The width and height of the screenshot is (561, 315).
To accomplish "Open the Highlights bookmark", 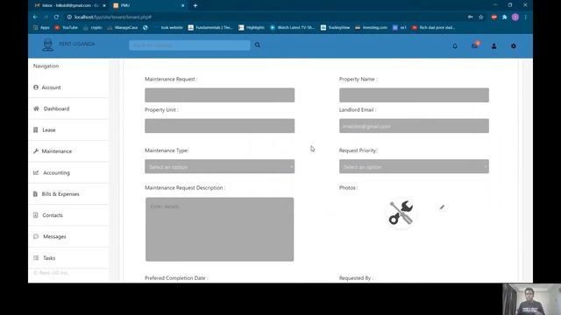I will (x=252, y=27).
